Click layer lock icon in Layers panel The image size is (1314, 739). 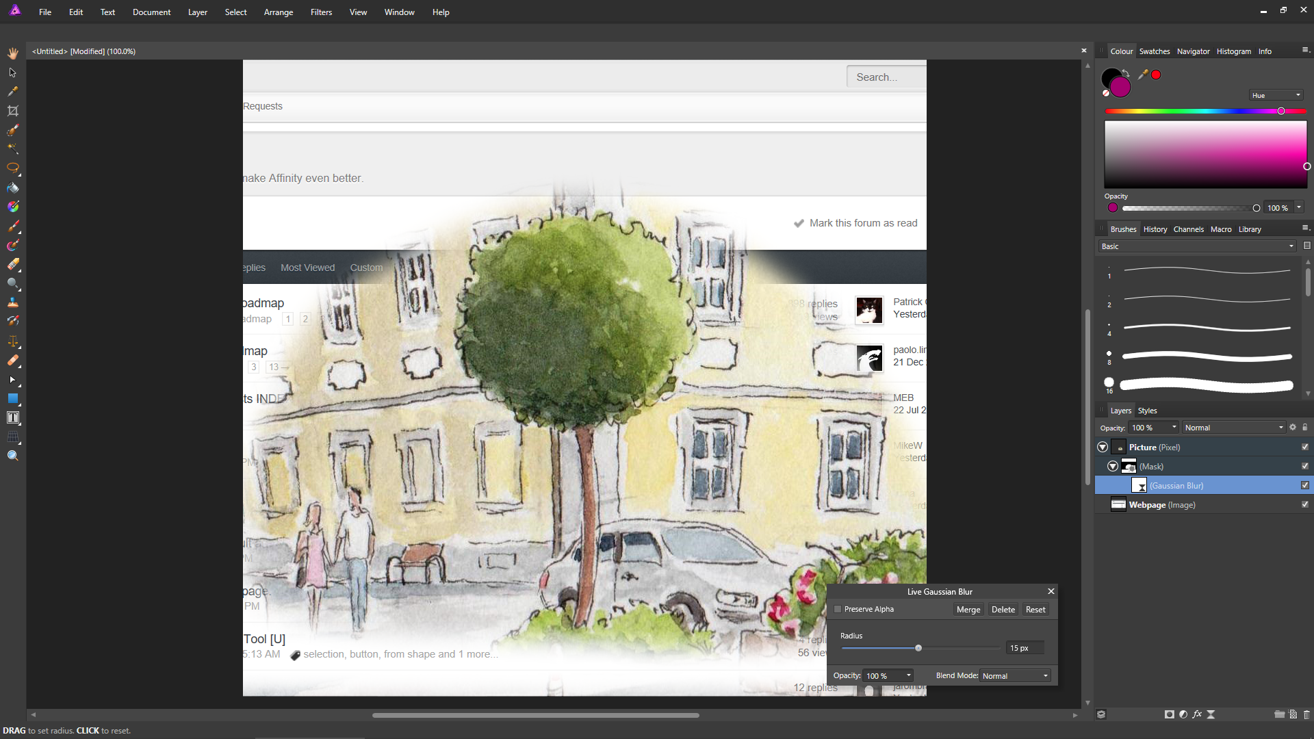[1305, 427]
